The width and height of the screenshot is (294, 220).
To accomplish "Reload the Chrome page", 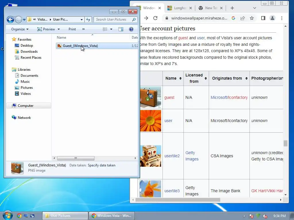I will (x=155, y=18).
